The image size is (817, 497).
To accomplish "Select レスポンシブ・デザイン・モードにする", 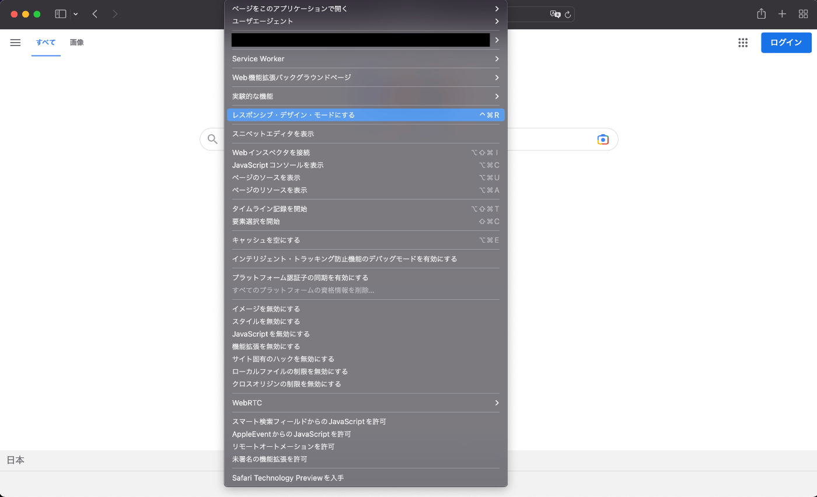I will pyautogui.click(x=366, y=115).
